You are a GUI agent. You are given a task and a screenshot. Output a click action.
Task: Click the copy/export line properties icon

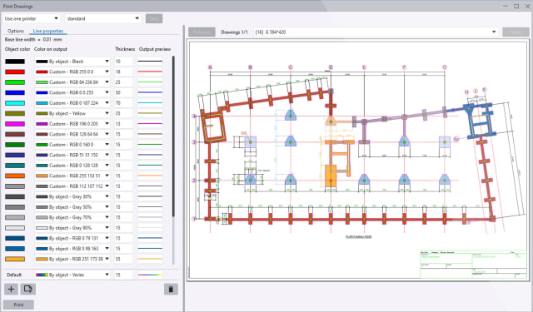(x=27, y=290)
